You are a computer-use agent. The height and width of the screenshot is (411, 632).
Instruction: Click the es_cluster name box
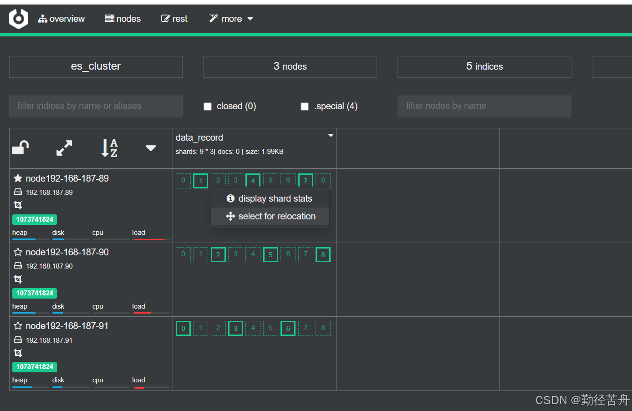pos(96,66)
